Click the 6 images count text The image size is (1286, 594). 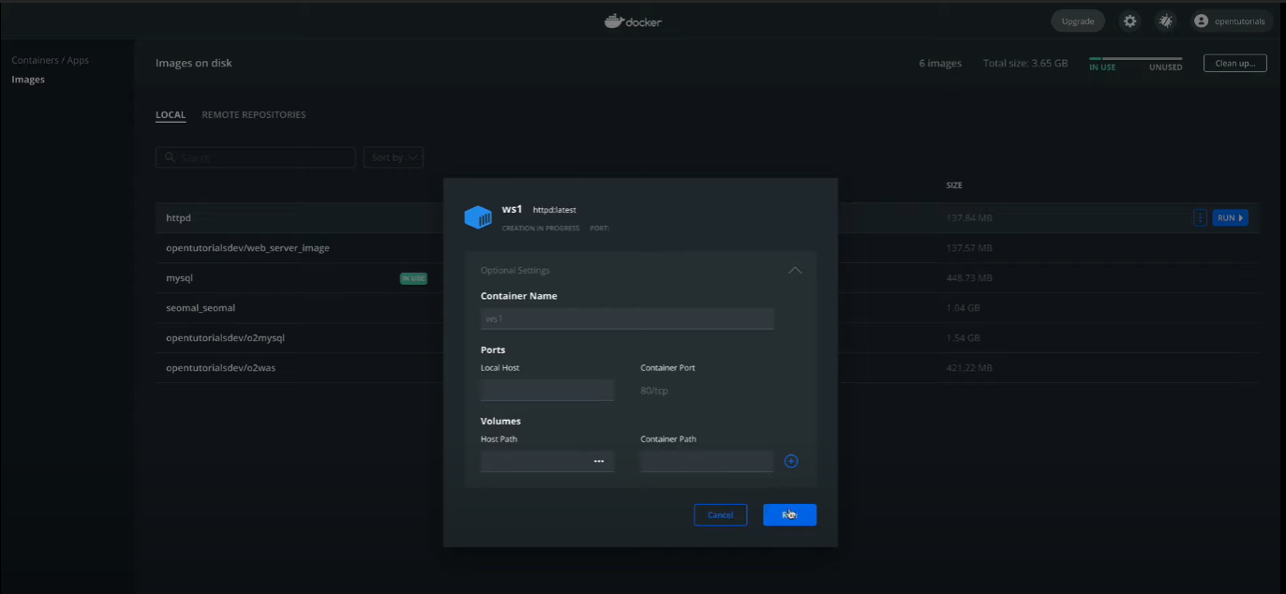940,64
